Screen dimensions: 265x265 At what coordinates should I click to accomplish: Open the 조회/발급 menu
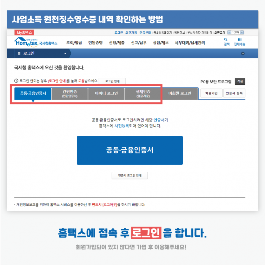click(74, 43)
